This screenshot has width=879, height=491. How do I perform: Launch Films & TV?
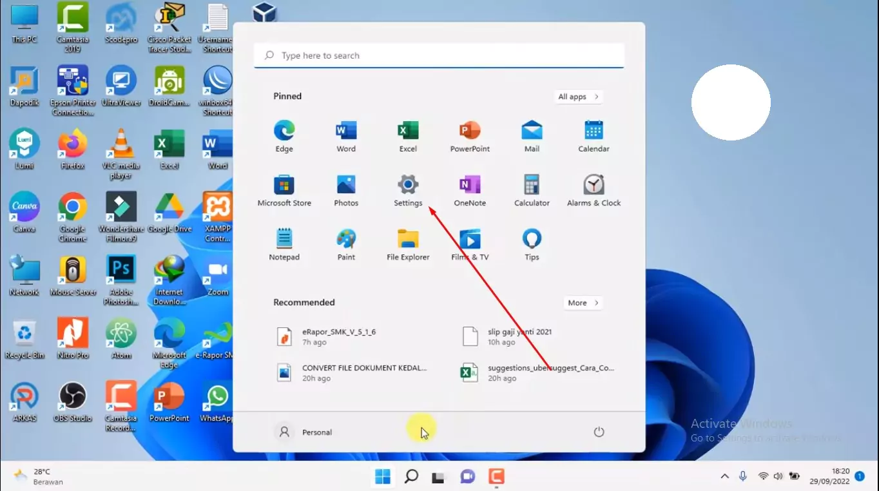(470, 245)
